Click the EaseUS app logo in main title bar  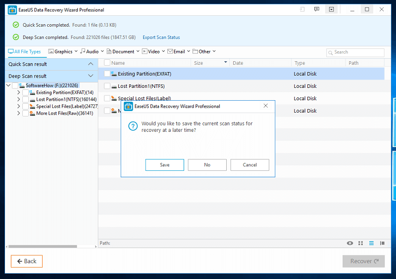[12, 10]
